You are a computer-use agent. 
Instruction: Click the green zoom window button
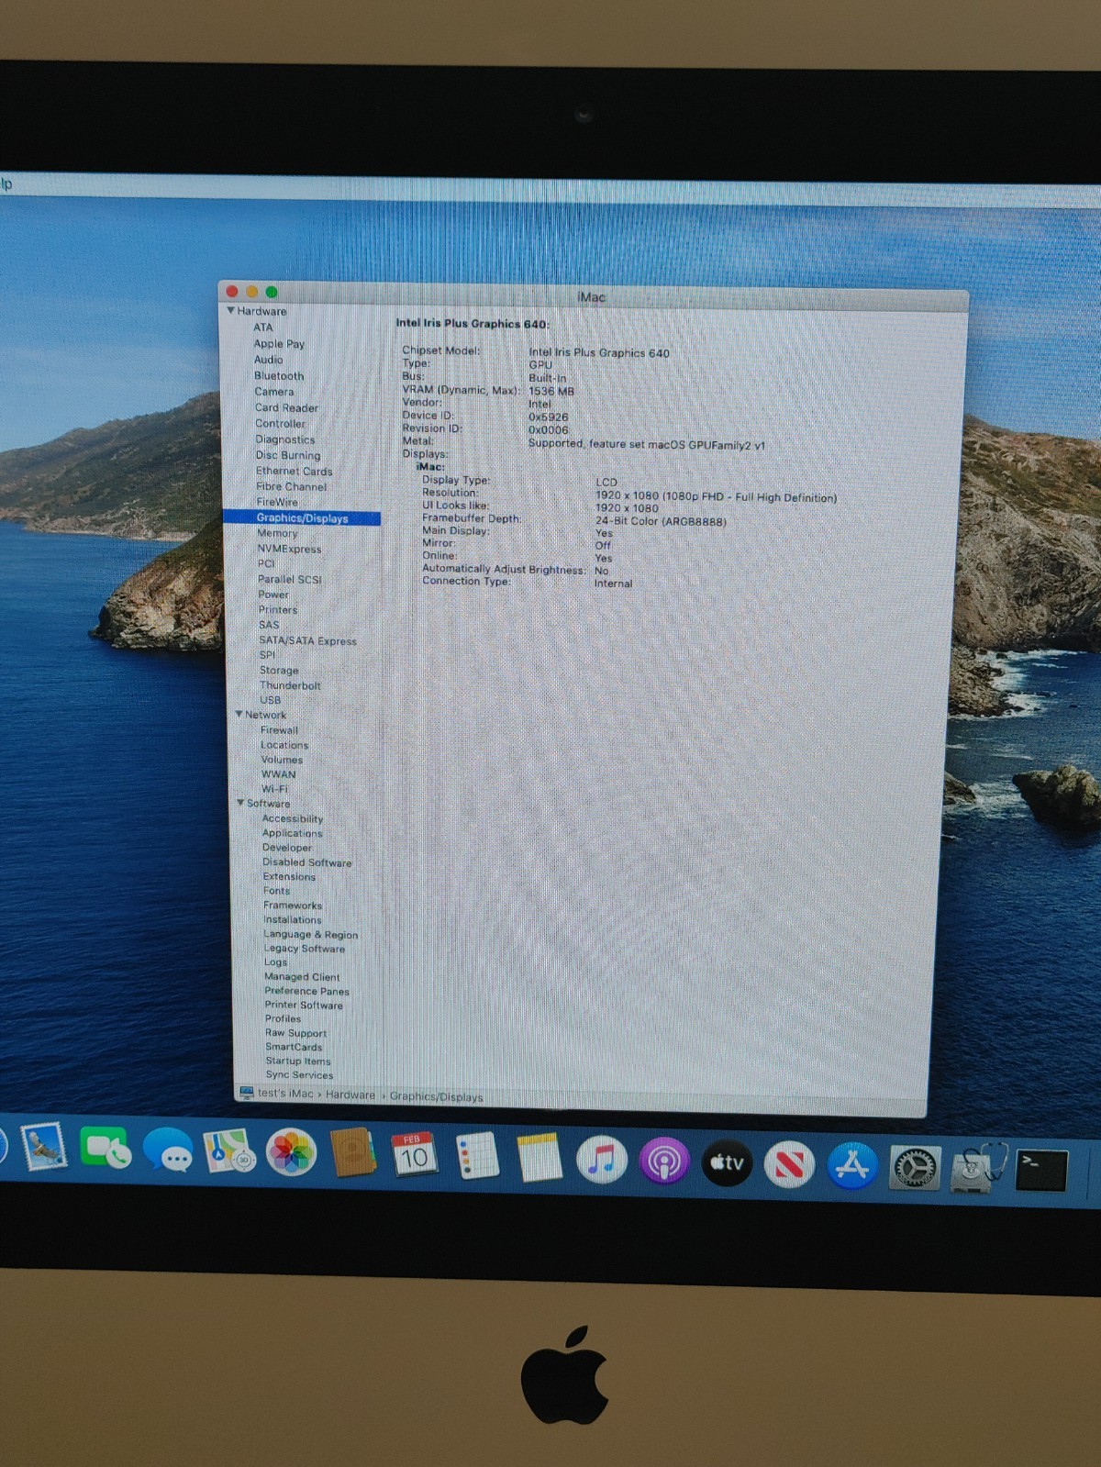pos(272,292)
